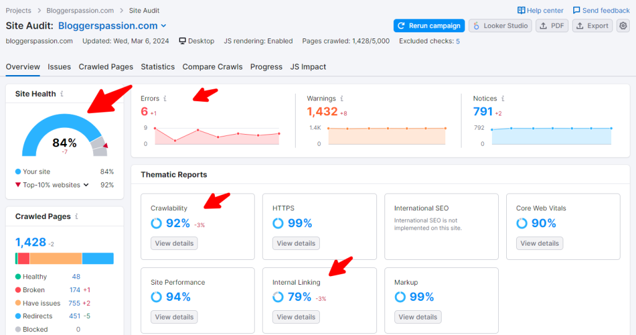Click the Warnings info icon
The width and height of the screenshot is (636, 335).
click(342, 99)
